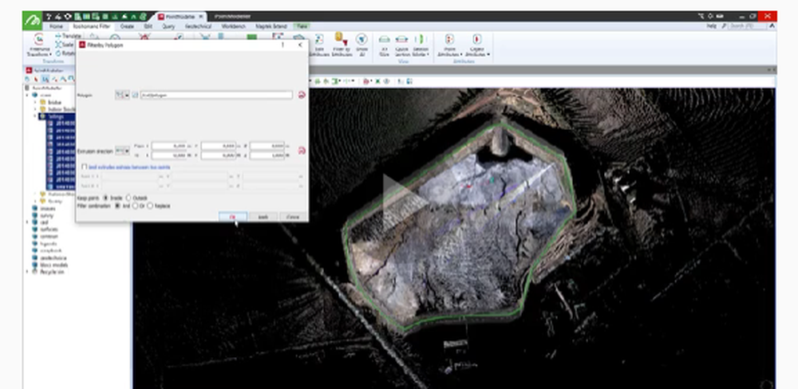Screen dimensions: 798x389
Task: Select the block models container in the tree
Action: 53,265
